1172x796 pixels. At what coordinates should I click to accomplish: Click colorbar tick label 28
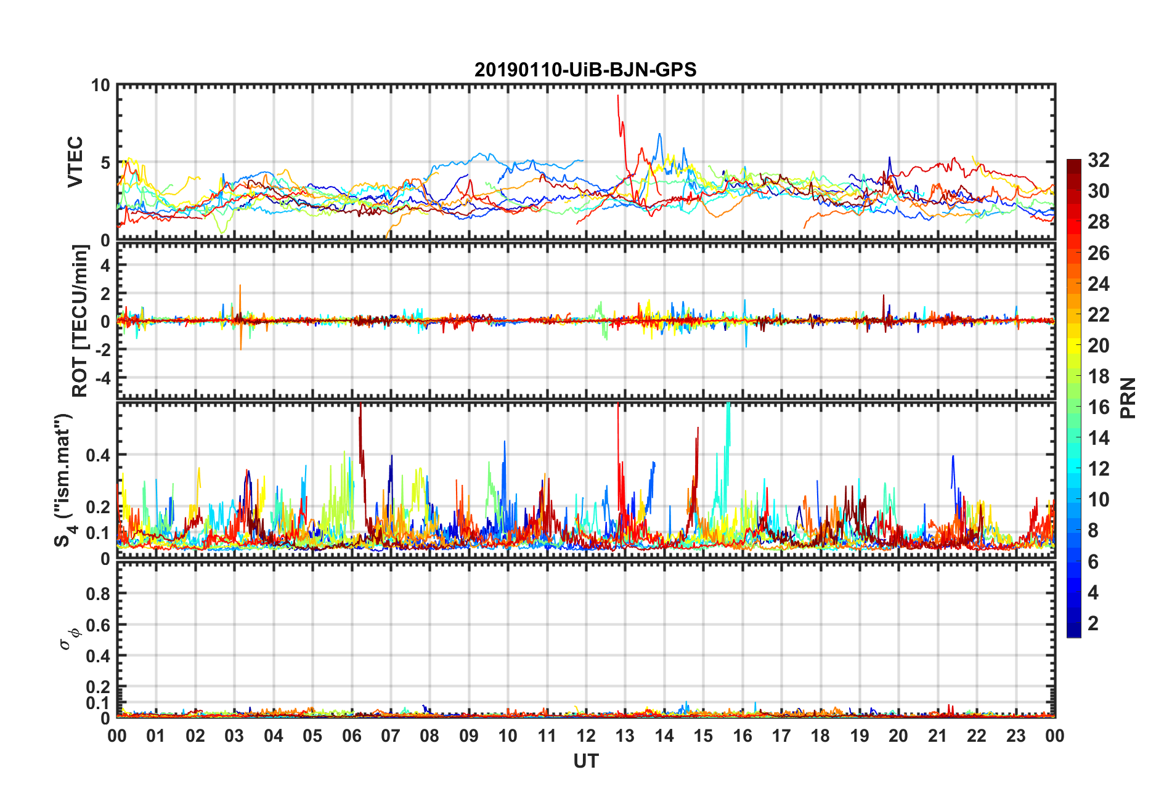[1098, 222]
